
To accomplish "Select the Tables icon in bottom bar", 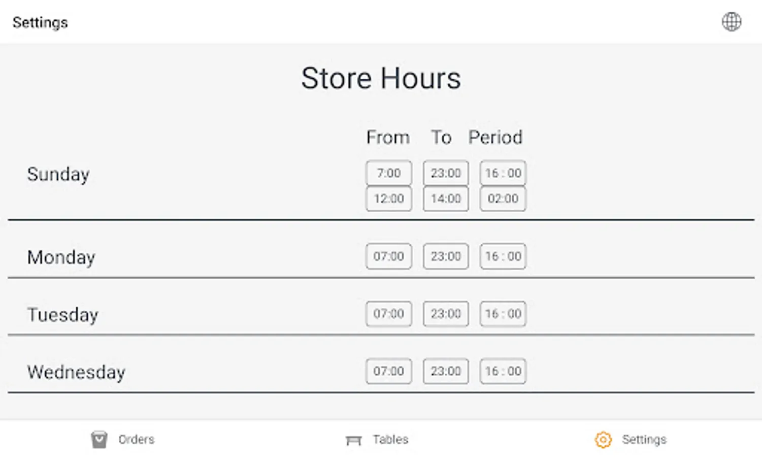I will tap(353, 440).
